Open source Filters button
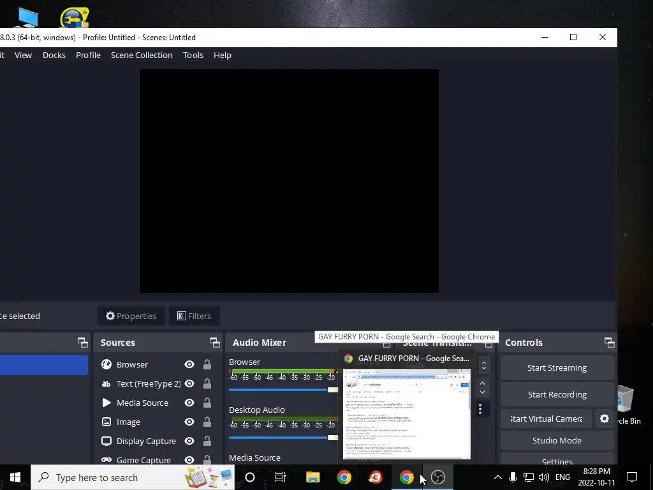 (x=194, y=316)
